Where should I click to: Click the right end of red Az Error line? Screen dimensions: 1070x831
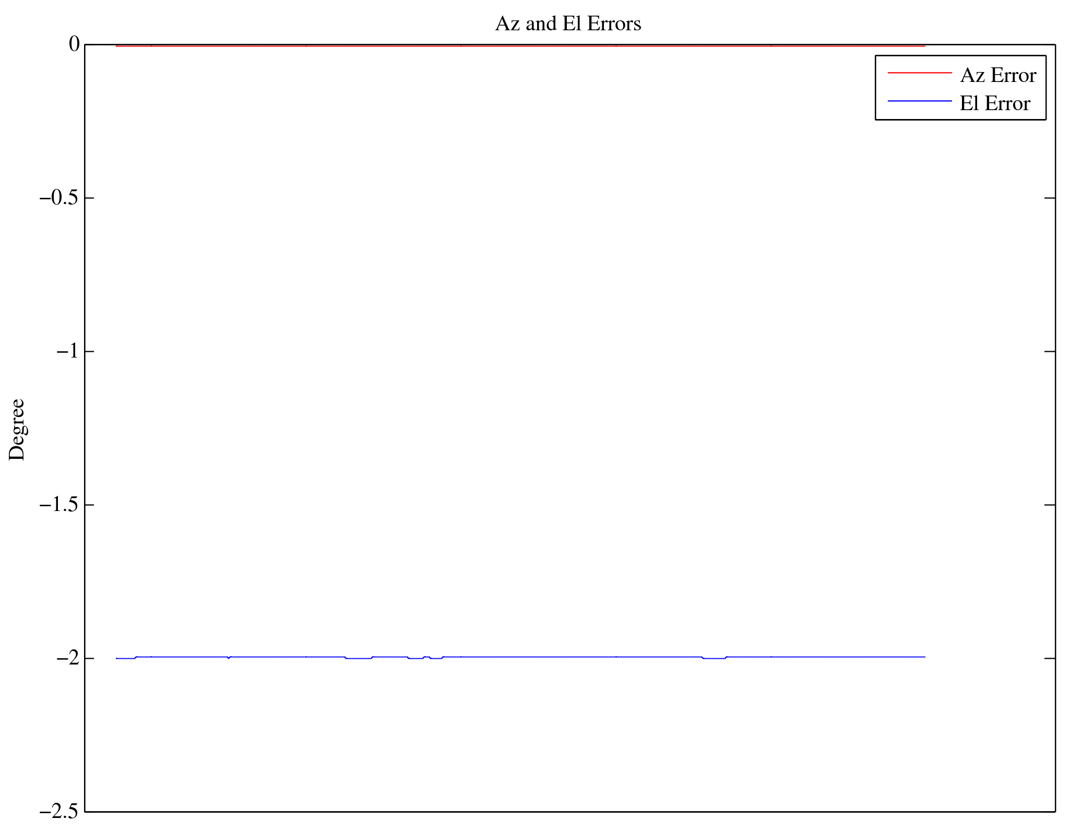pos(924,46)
